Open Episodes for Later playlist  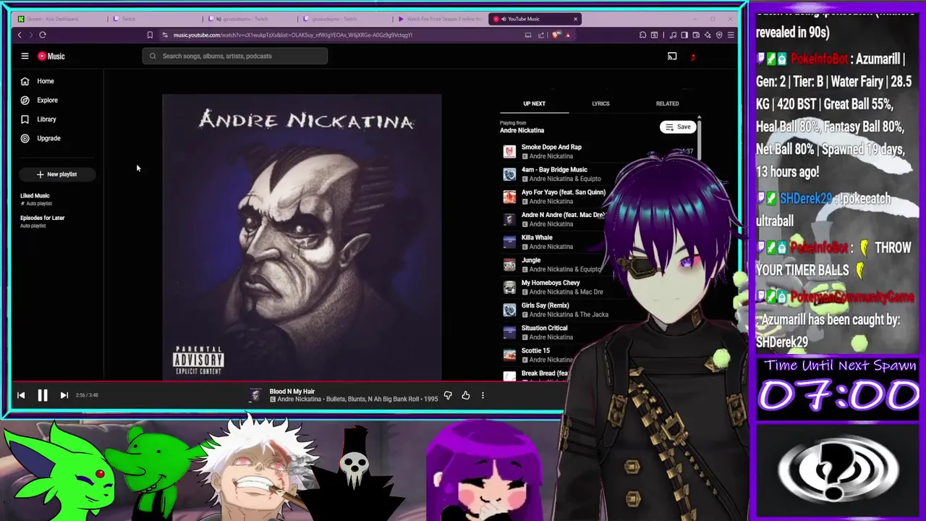click(42, 221)
